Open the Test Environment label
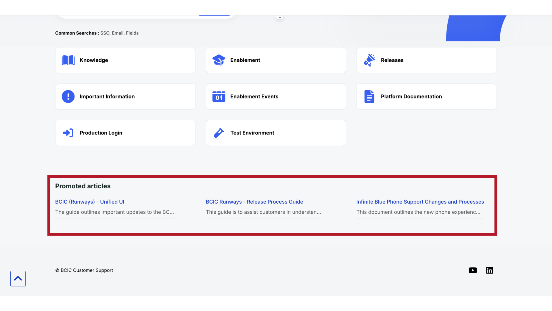Viewport: 552px width, 311px height. pyautogui.click(x=252, y=133)
